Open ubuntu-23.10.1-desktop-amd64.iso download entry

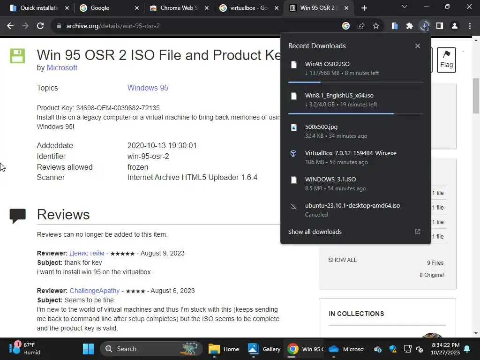(x=355, y=210)
